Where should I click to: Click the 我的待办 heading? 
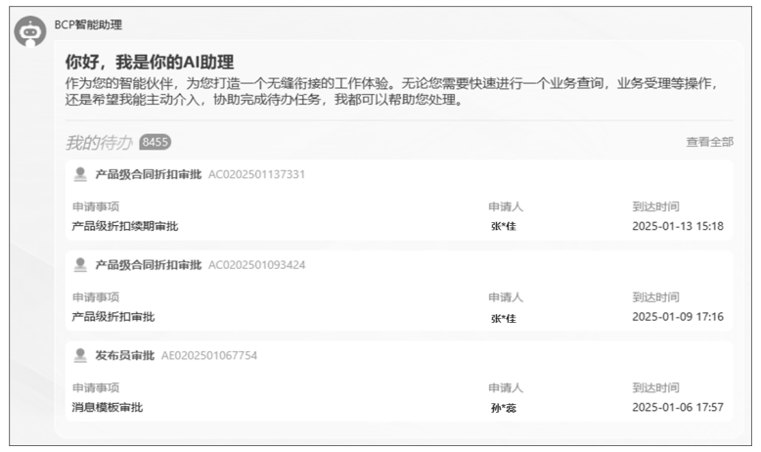pos(99,142)
